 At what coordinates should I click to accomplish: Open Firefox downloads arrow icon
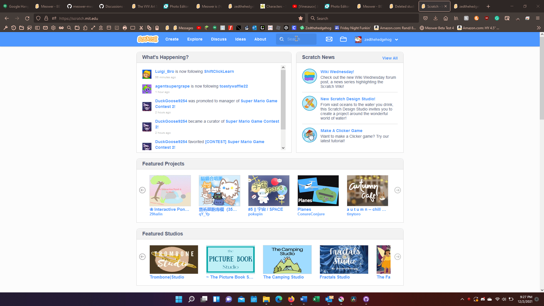(435, 18)
